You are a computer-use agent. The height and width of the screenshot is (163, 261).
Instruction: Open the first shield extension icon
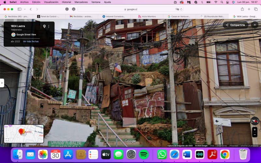(x=67, y=9)
